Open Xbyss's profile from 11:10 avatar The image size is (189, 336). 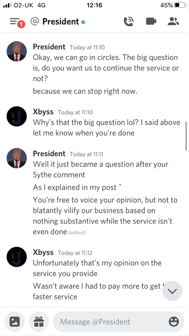[x=17, y=117]
